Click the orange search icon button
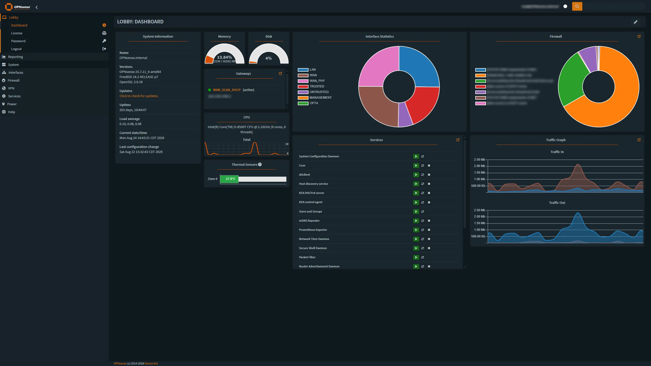The height and width of the screenshot is (366, 651). coord(577,6)
